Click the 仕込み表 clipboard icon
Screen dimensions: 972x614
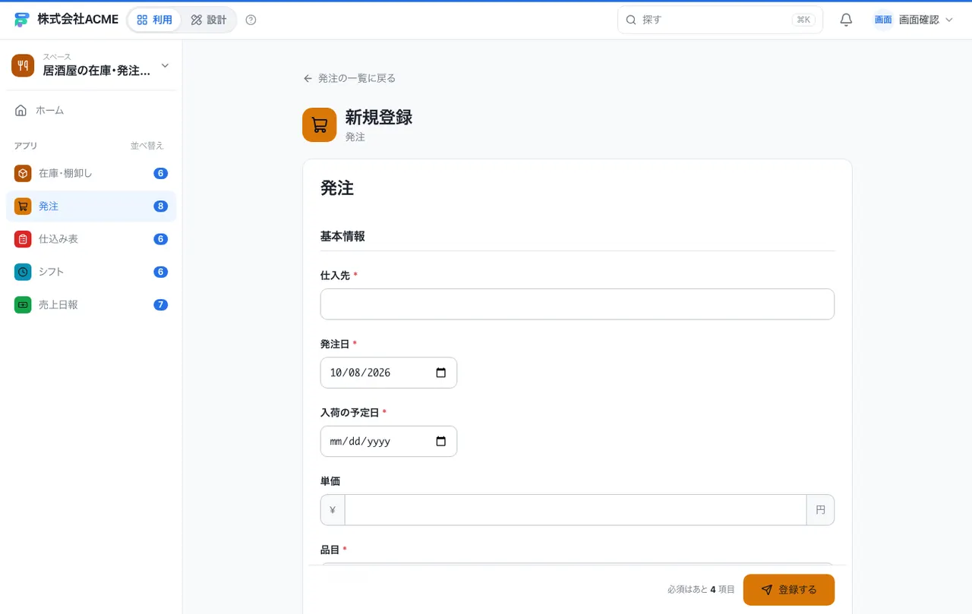23,239
